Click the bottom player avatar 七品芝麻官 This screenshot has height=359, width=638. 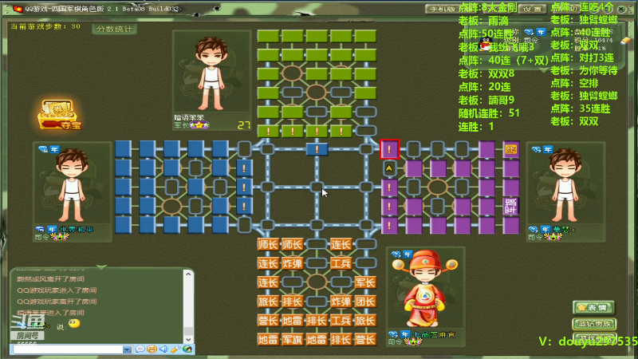coord(425,288)
